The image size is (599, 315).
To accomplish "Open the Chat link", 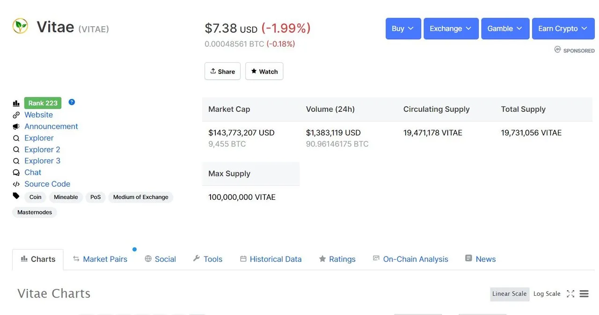I will (33, 173).
